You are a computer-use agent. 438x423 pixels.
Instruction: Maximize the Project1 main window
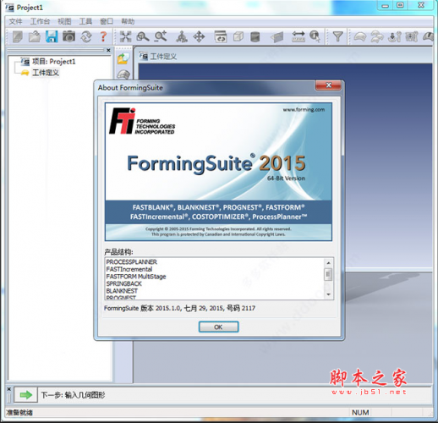tap(400, 5)
